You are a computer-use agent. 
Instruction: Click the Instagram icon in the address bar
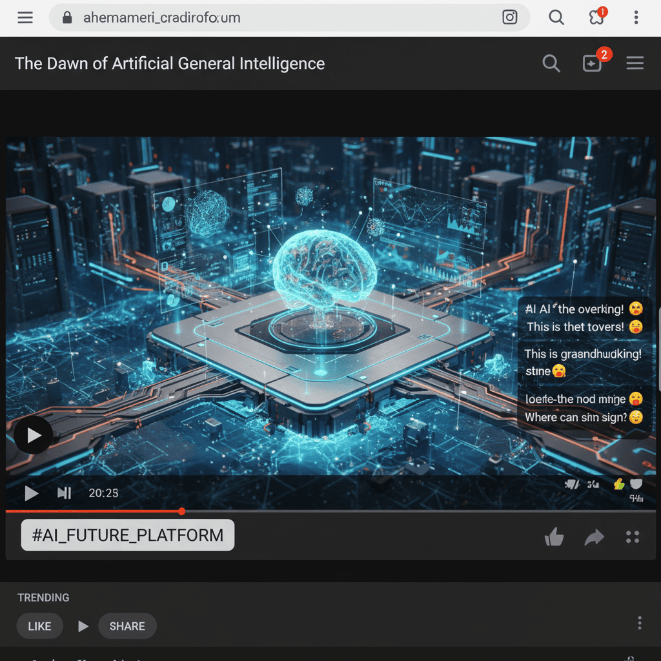click(509, 17)
